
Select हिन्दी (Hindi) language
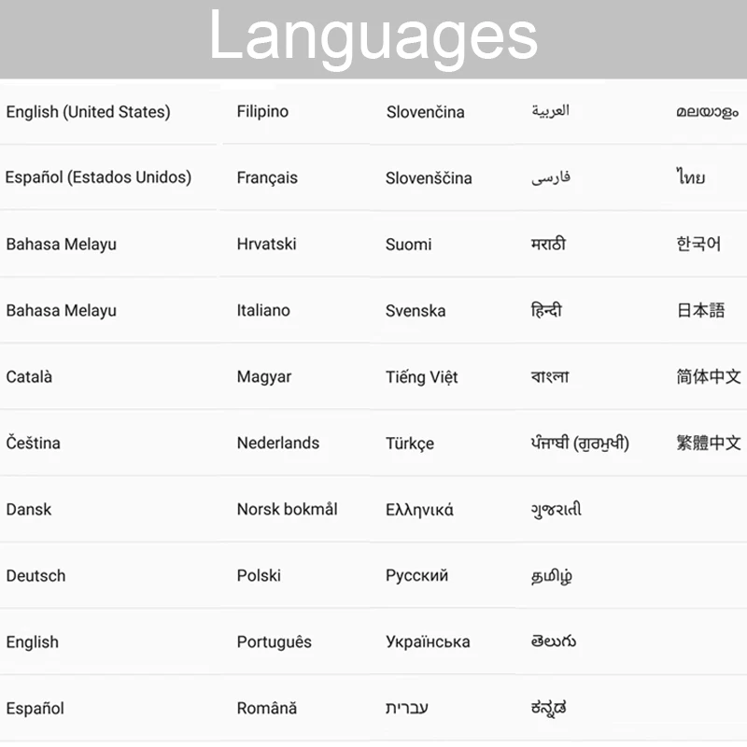coord(546,310)
